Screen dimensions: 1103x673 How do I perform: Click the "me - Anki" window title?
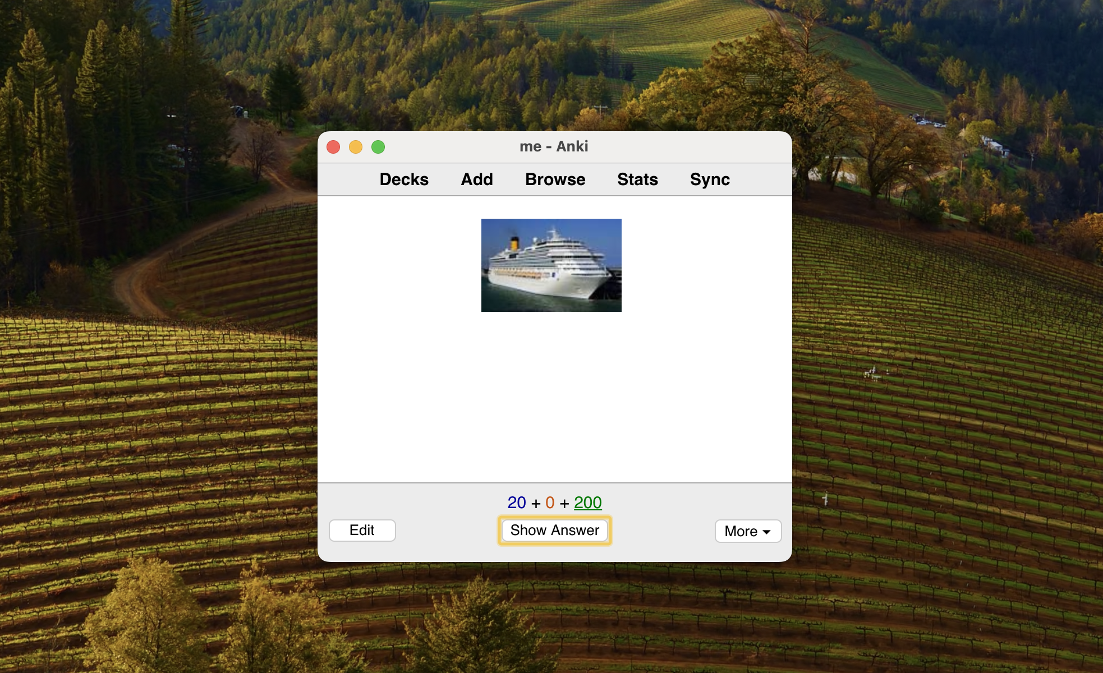click(554, 146)
